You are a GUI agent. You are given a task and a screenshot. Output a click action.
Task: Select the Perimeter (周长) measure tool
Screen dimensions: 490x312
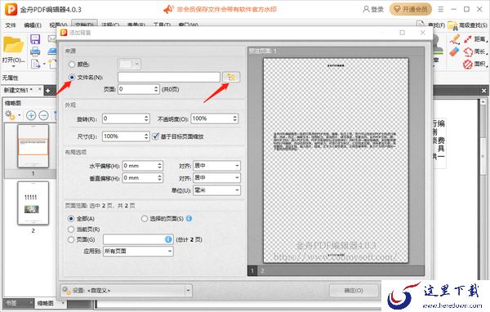(475, 51)
